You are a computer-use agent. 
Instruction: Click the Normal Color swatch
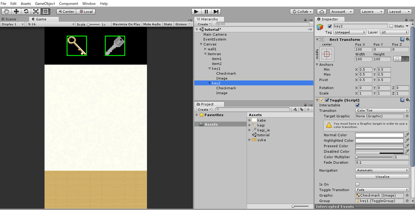(379, 135)
